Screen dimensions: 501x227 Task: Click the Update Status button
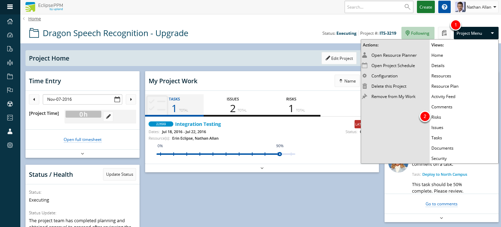click(120, 174)
